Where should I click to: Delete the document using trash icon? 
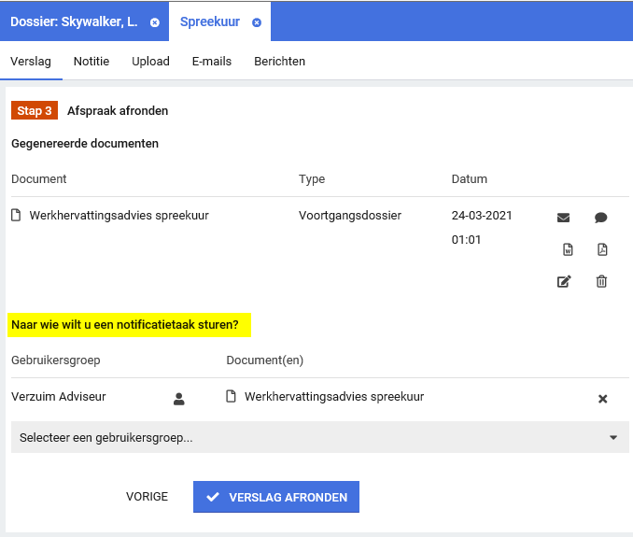pyautogui.click(x=602, y=281)
